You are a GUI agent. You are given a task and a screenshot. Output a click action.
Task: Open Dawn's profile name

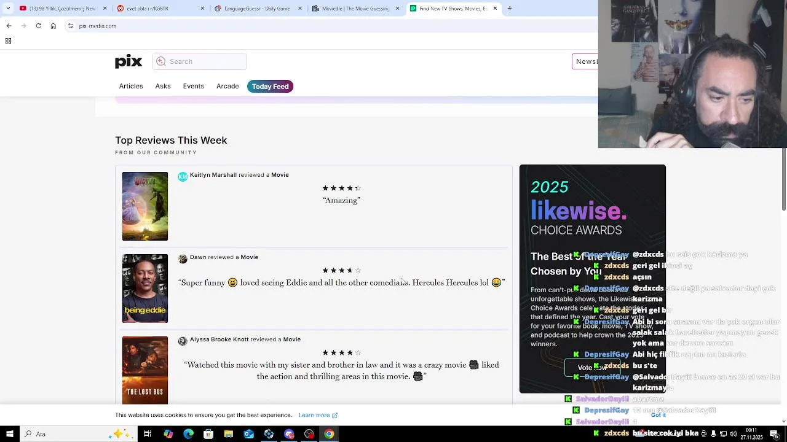click(x=198, y=257)
